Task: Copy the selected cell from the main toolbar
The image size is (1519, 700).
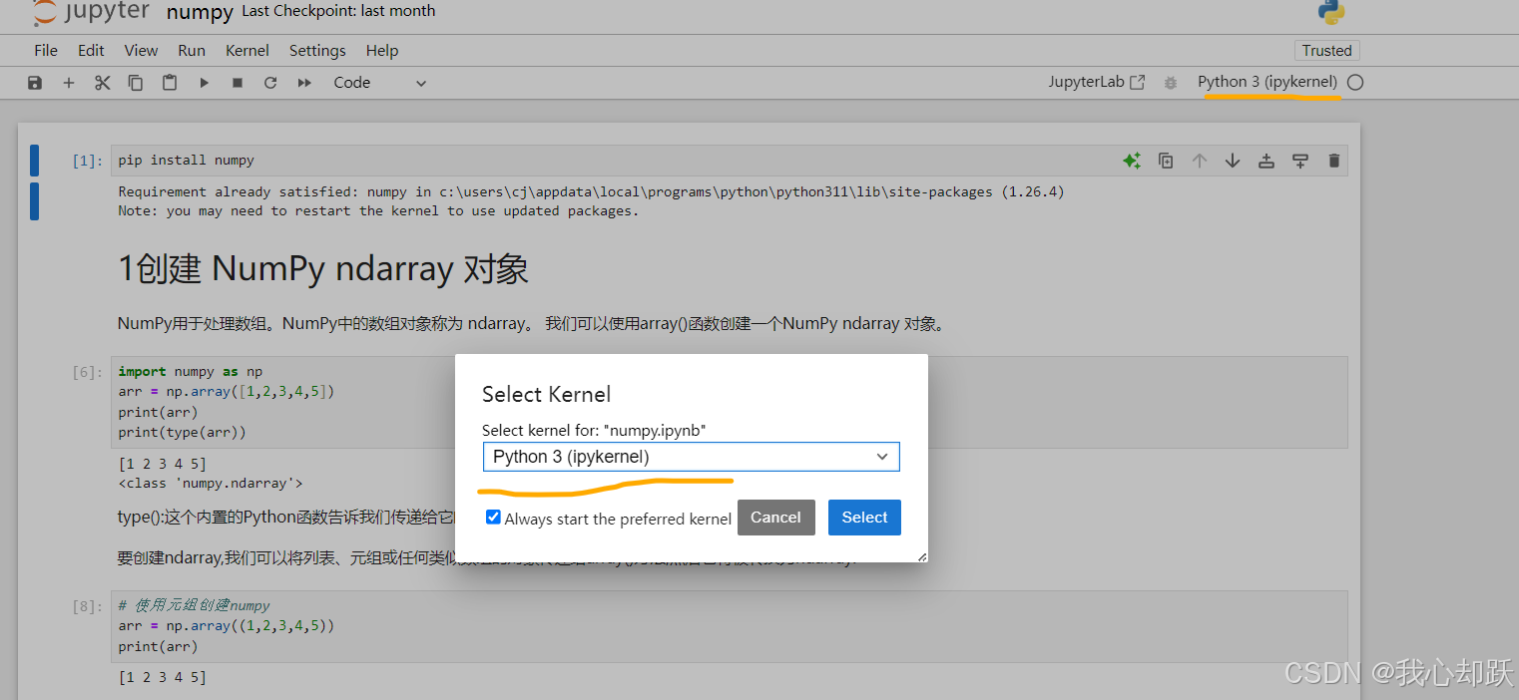Action: (x=136, y=83)
